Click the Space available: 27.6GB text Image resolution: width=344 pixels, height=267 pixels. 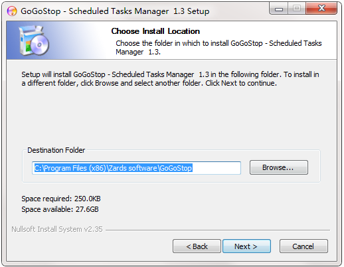click(60, 209)
